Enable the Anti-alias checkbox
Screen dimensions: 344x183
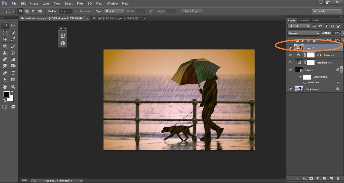point(76,11)
